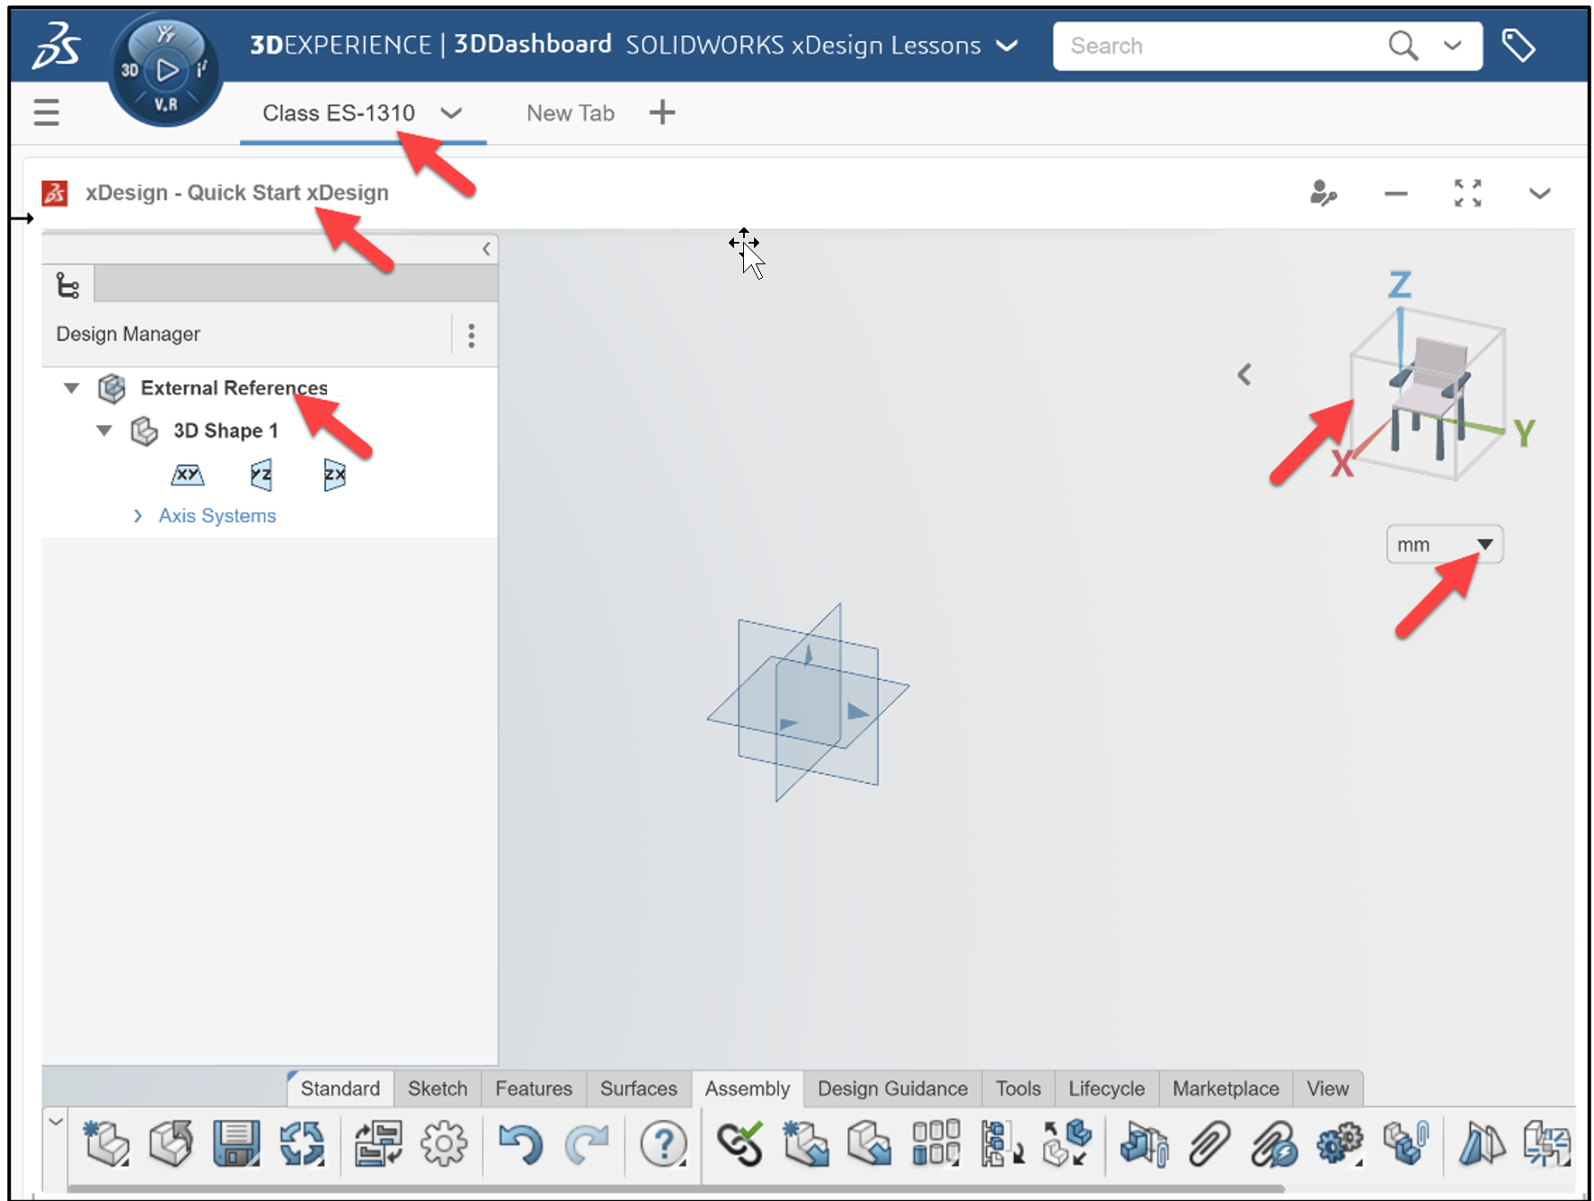
Task: Click the New Tab button
Action: [x=661, y=111]
